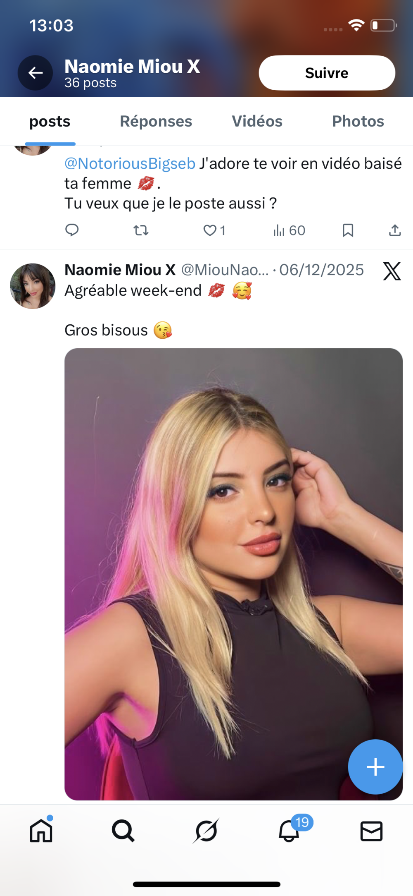The image size is (413, 896).
Task: Bookmark the NotoriousBigseb post
Action: [348, 230]
